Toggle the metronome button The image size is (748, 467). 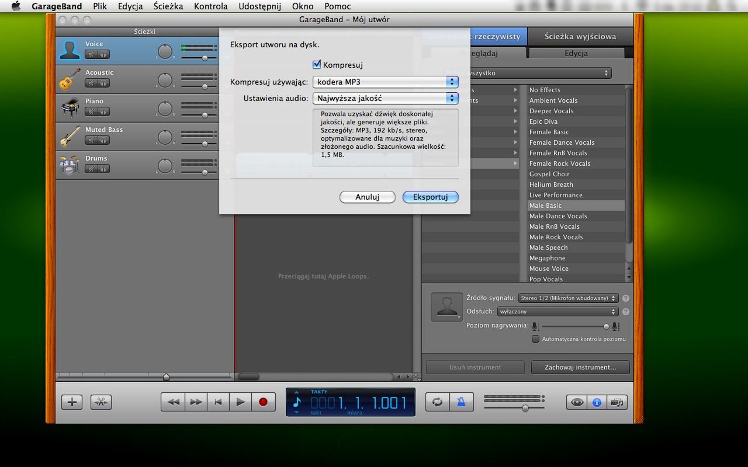coord(461,402)
